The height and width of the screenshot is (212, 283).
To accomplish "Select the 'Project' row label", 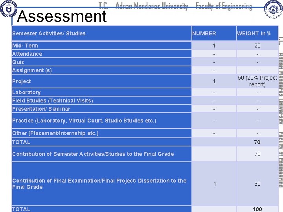I will tap(22, 81).
